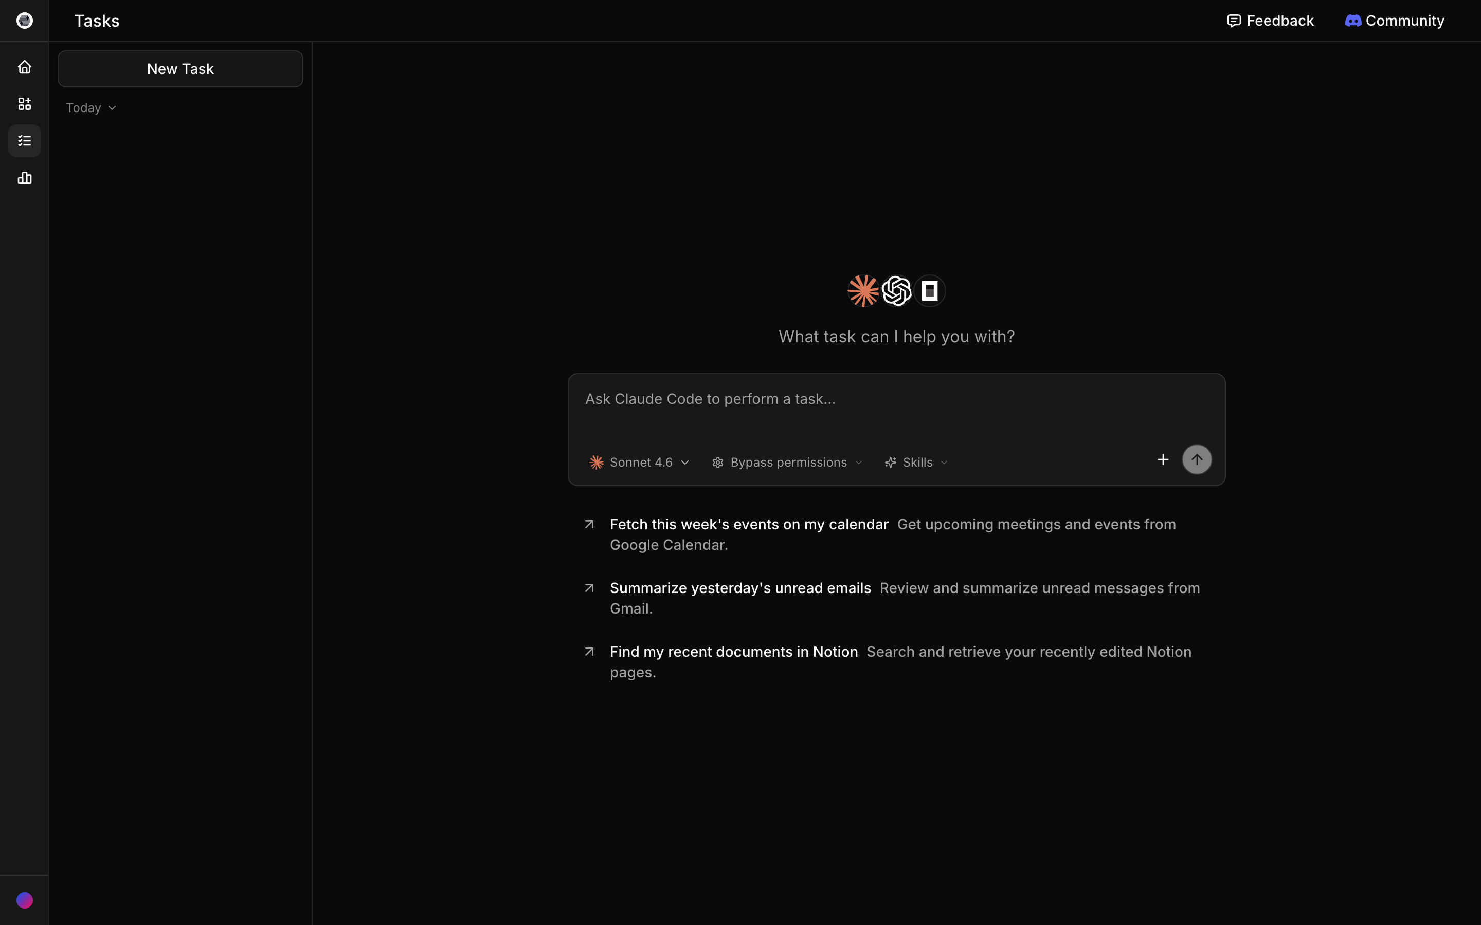This screenshot has height=925, width=1481.
Task: Click the gradient user avatar circle
Action: [25, 900]
